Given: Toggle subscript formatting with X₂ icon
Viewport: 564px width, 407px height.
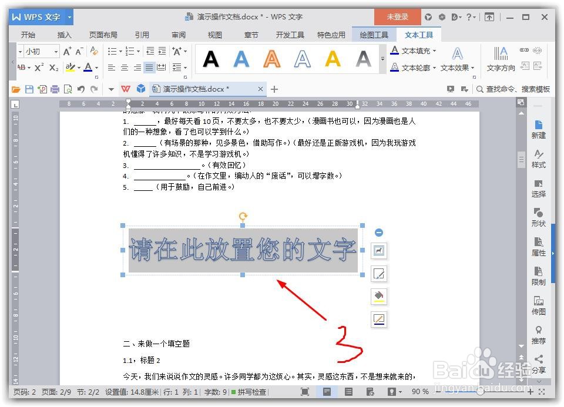Looking at the screenshot, I should (53, 68).
